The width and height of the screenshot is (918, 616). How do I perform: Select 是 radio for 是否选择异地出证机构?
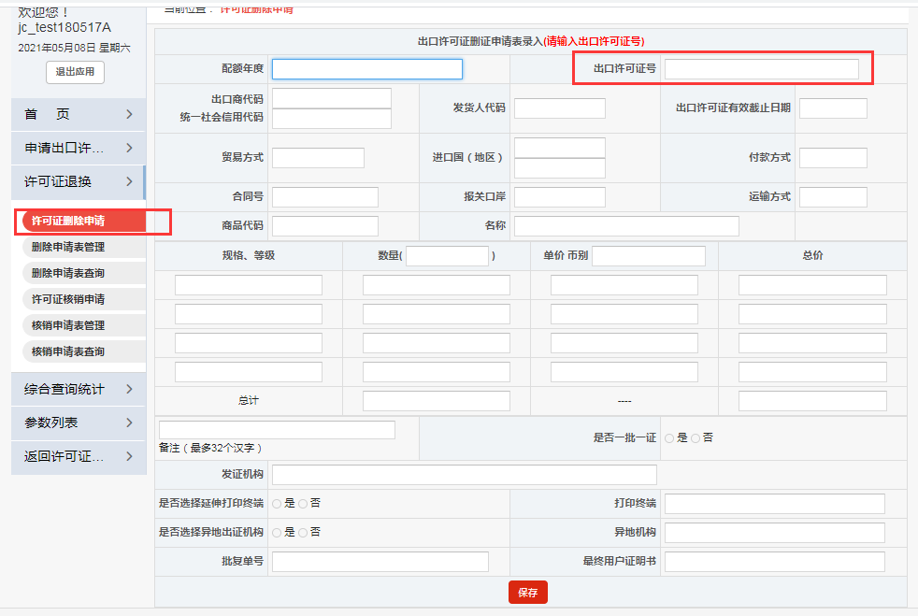277,531
